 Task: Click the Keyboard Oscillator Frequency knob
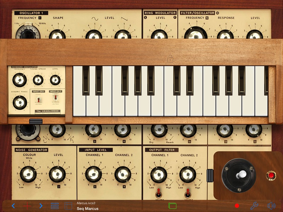(19, 80)
